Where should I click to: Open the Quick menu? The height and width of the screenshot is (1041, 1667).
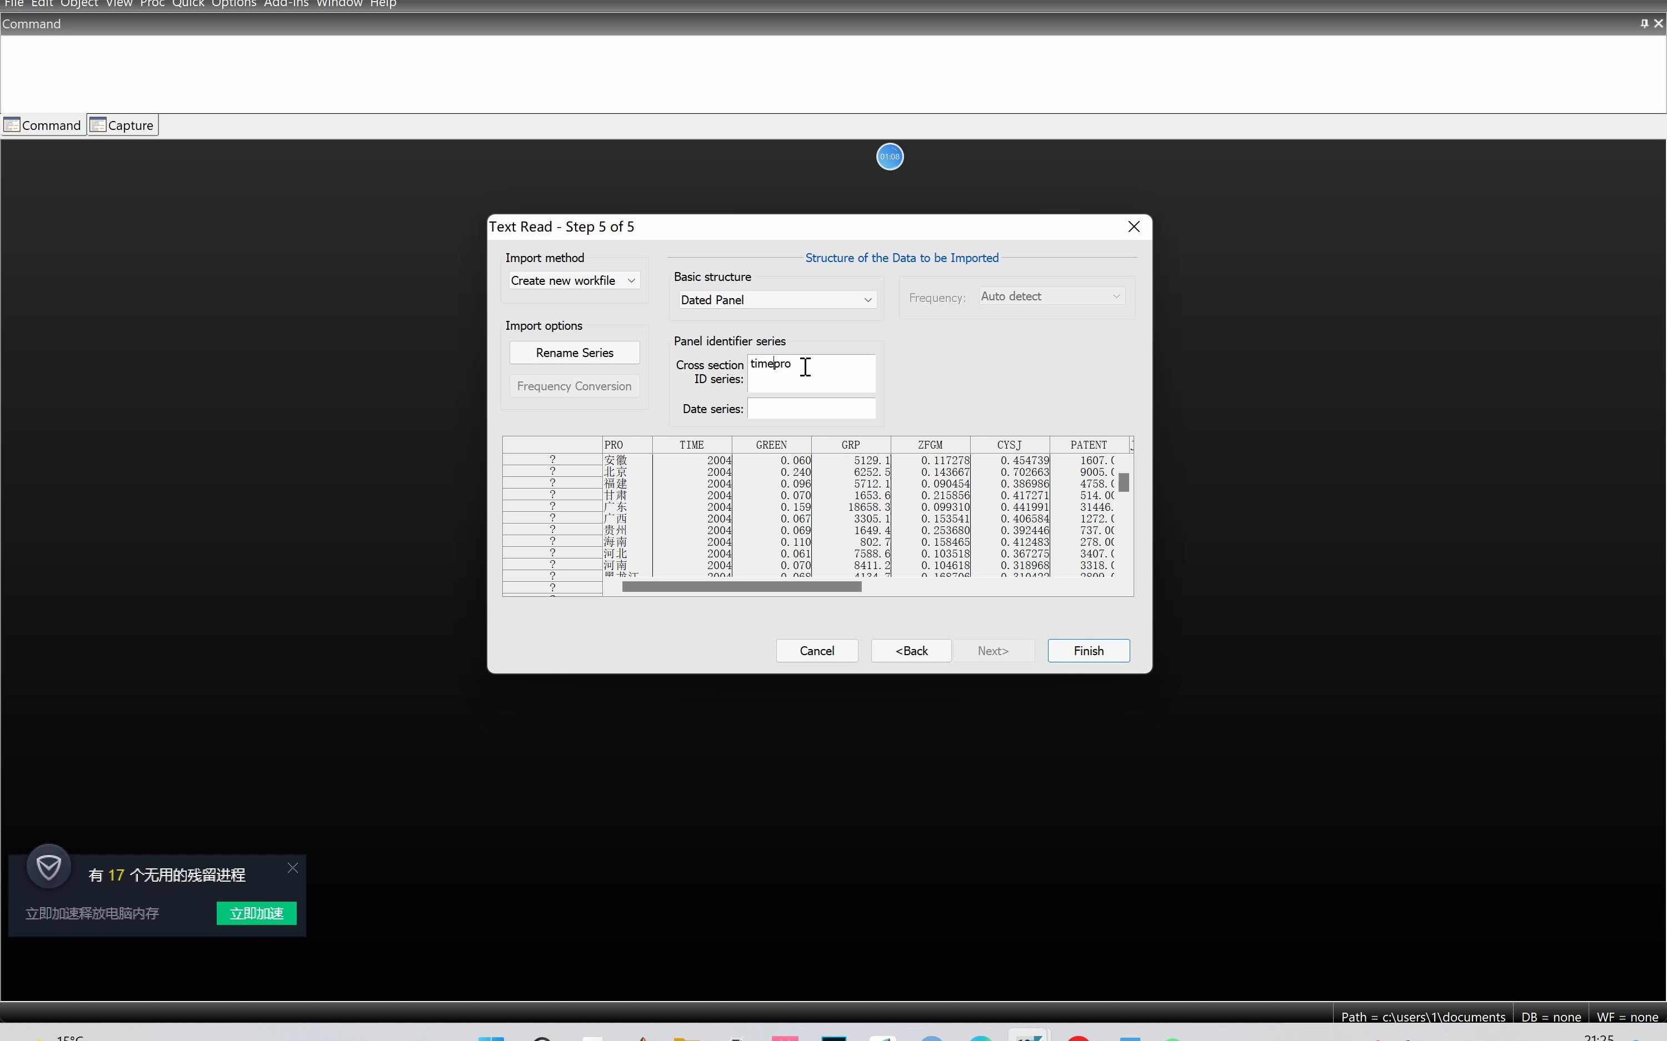[x=188, y=3]
